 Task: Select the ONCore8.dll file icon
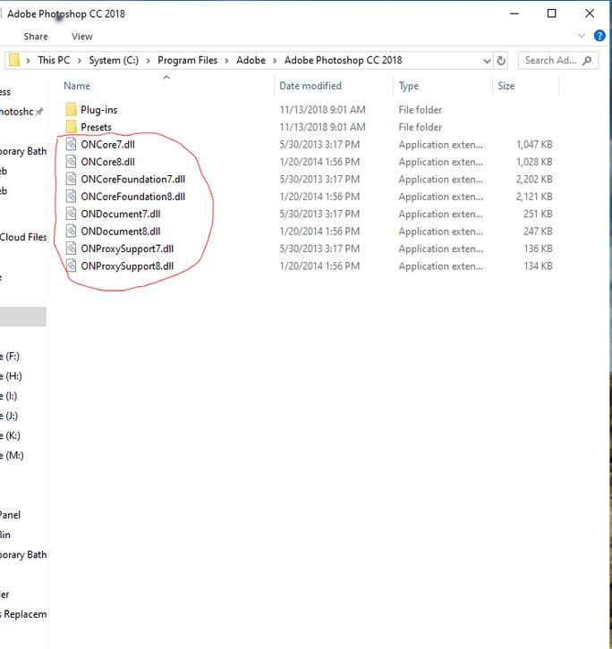[72, 162]
